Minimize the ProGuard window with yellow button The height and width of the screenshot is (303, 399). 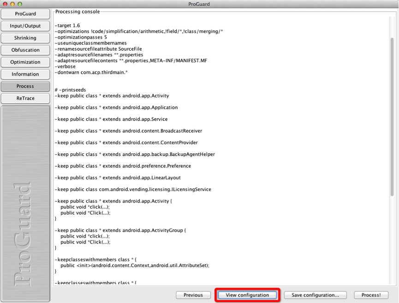click(12, 4)
